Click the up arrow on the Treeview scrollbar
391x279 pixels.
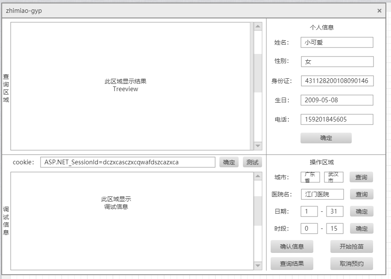pos(257,26)
